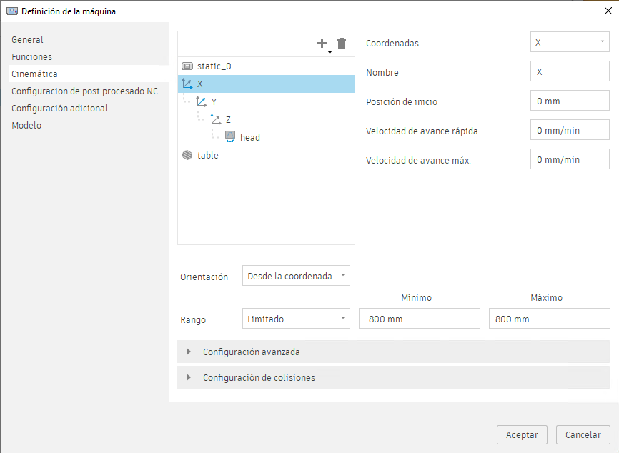Go to the Funciones section
Viewport: 619px width, 453px height.
(x=31, y=57)
